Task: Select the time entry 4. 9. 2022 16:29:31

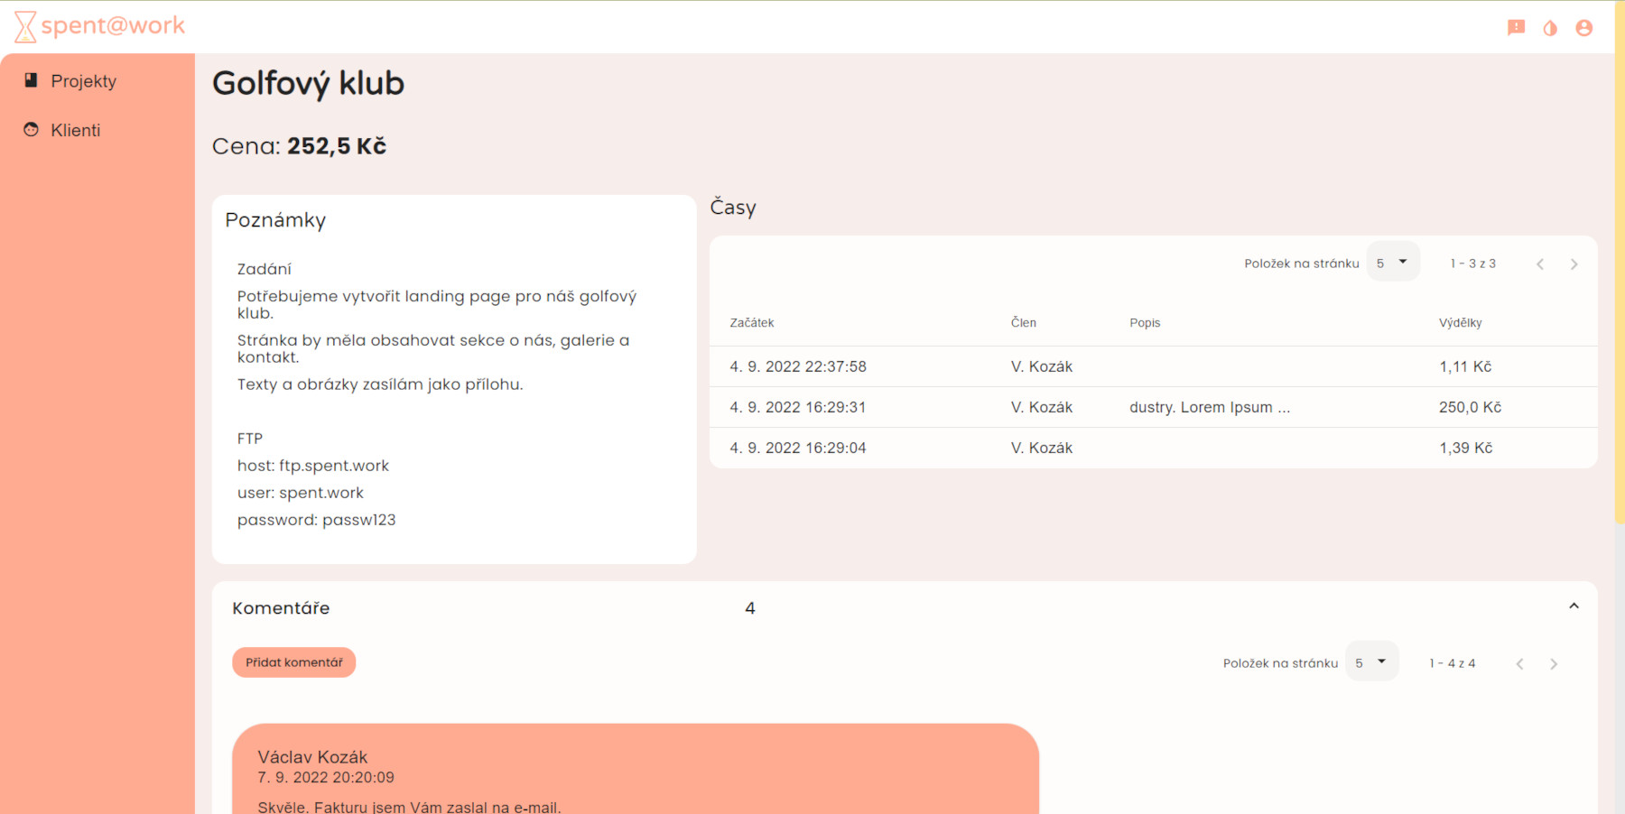Action: point(1154,407)
